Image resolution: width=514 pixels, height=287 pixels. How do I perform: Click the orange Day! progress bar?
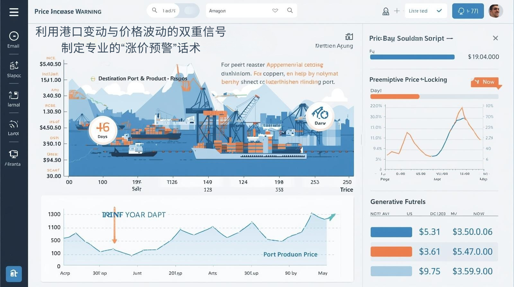click(x=395, y=96)
